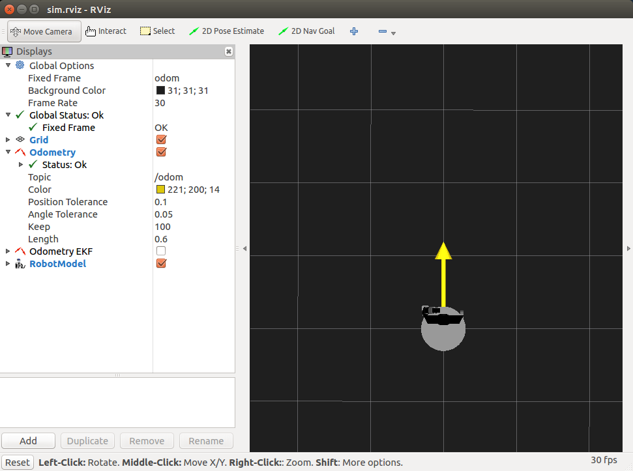633x471 pixels.
Task: Close the RViz window with red button
Action: coord(9,9)
